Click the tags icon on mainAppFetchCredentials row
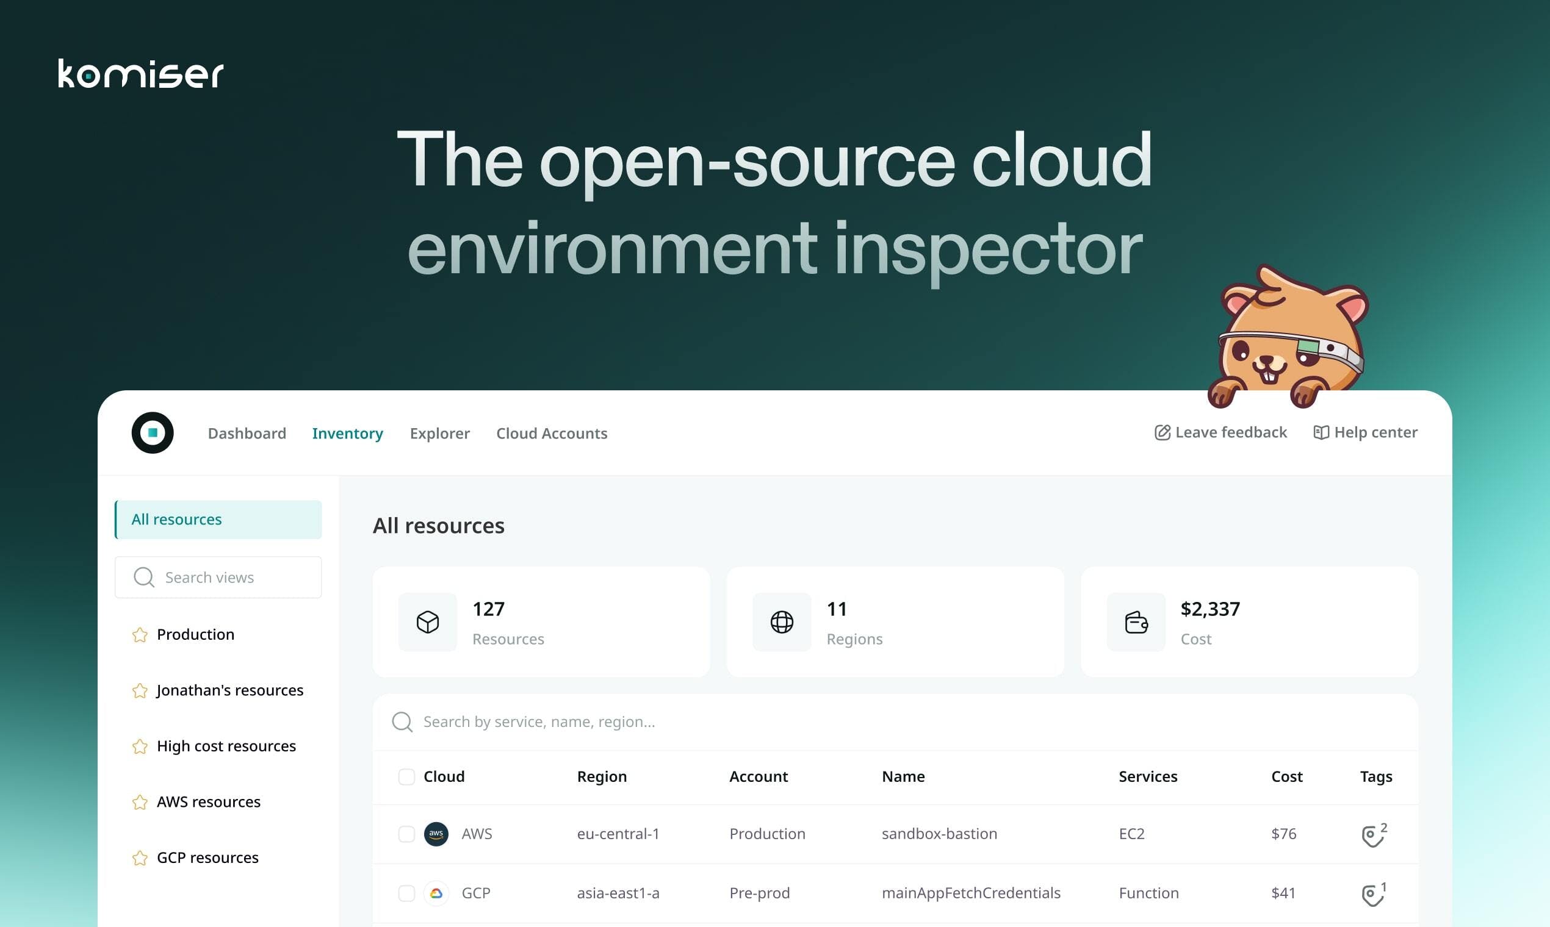 (x=1371, y=895)
